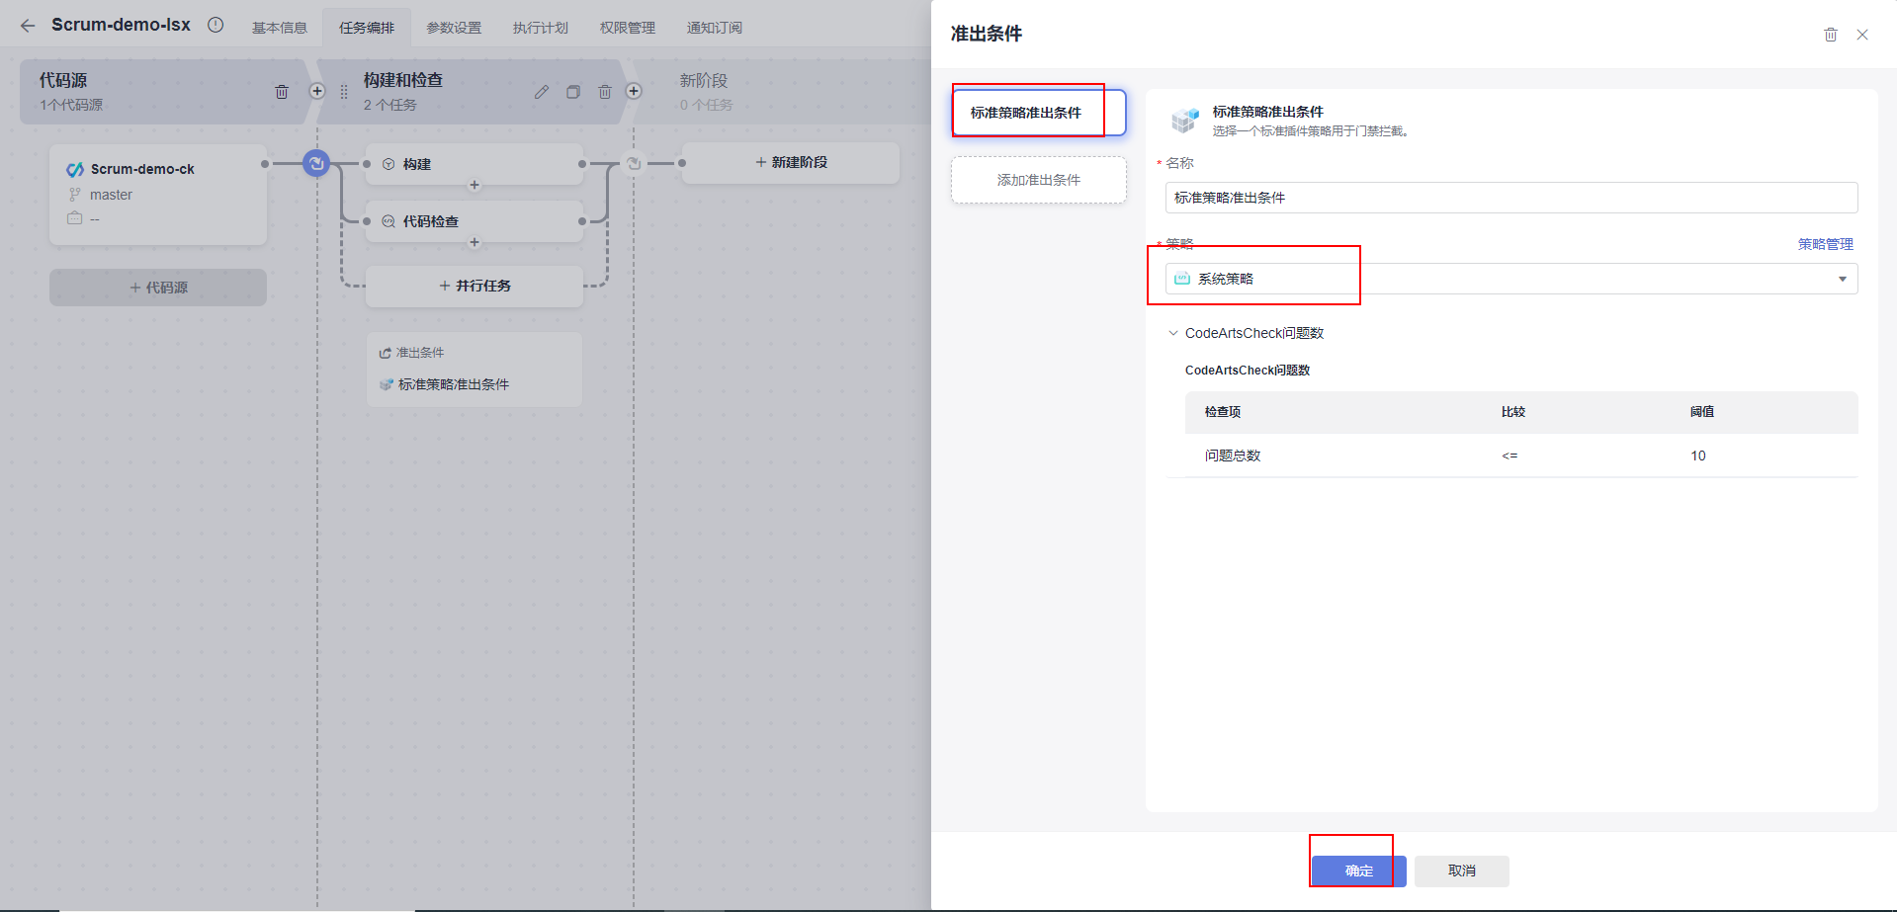Click the circular execution icon between stages
1897x912 pixels.
[x=315, y=164]
